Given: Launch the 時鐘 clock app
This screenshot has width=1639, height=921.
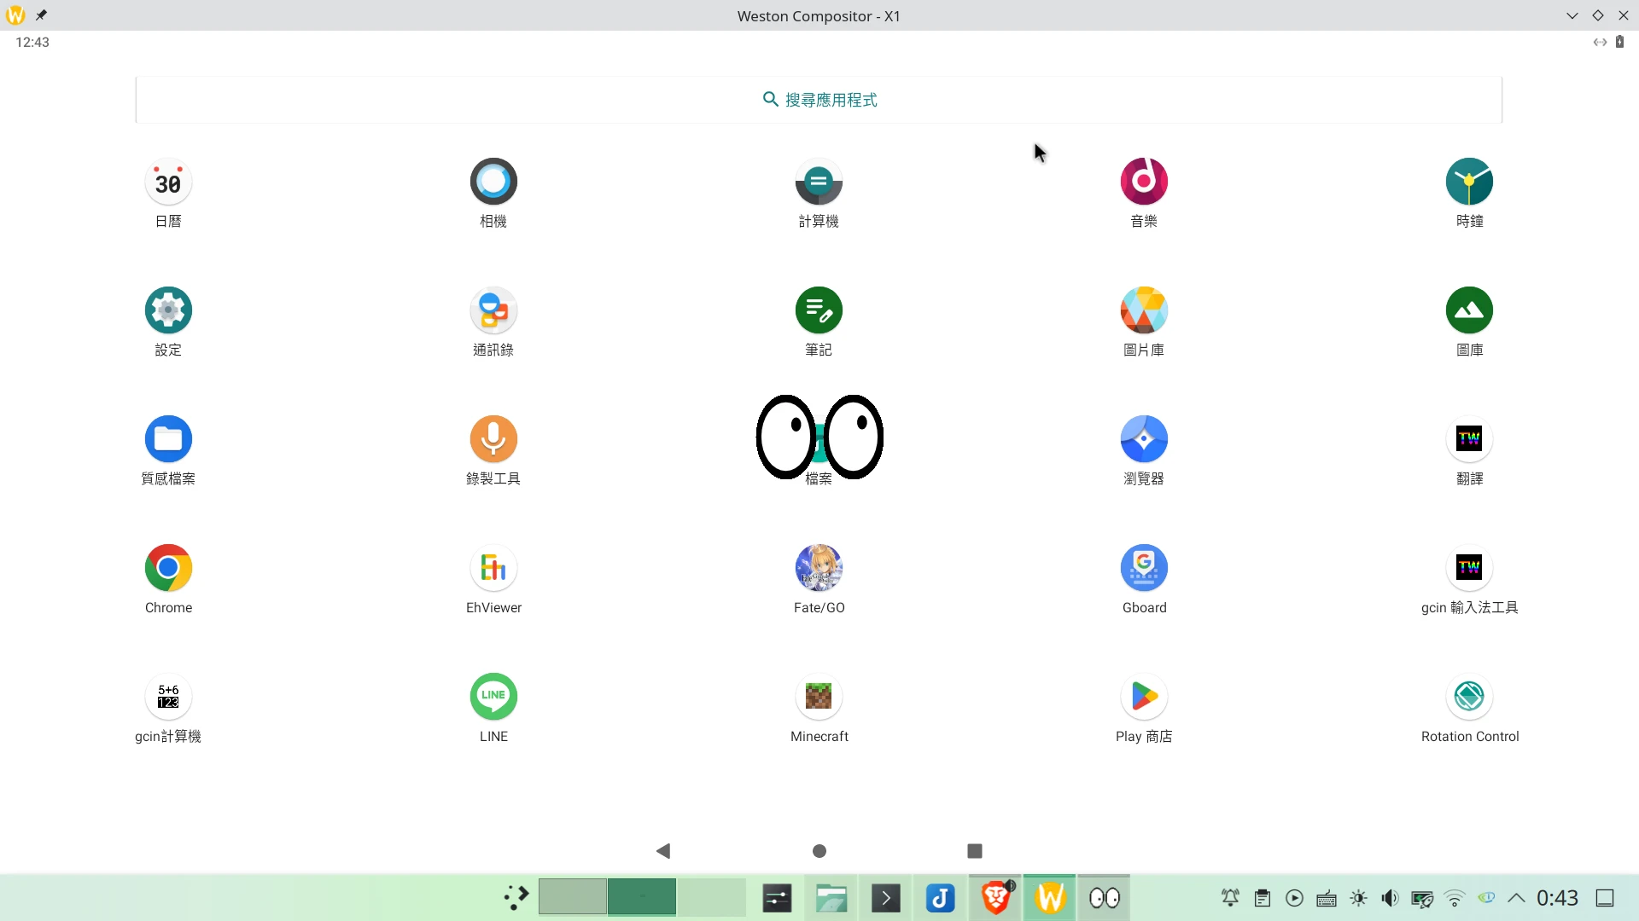Looking at the screenshot, I should (x=1469, y=182).
